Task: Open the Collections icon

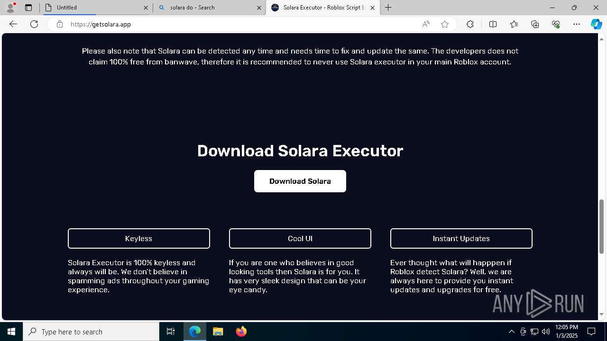Action: [x=535, y=24]
